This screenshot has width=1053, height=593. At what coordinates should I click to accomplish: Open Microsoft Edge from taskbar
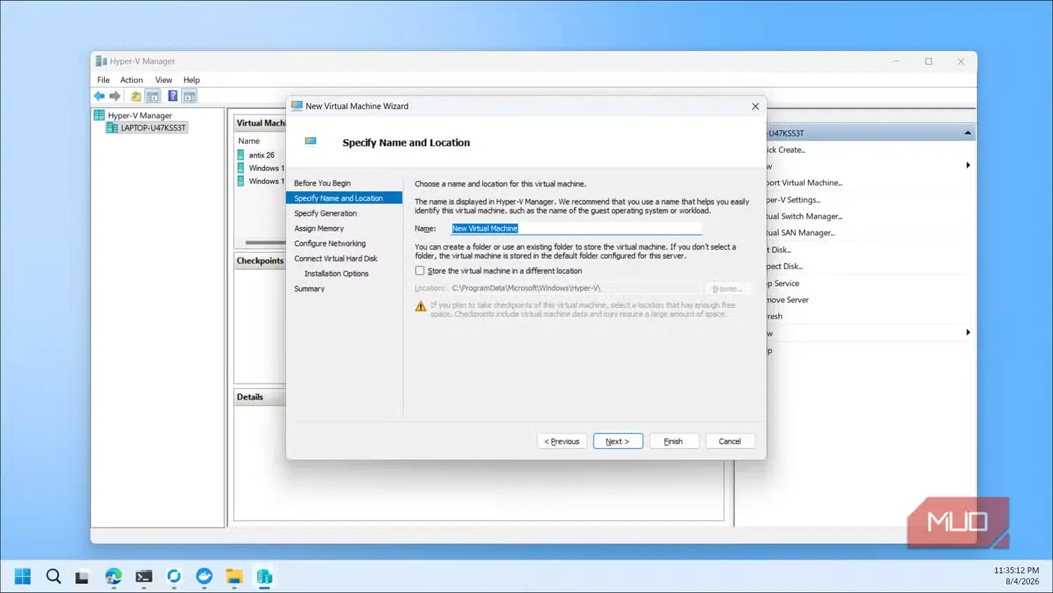click(113, 577)
